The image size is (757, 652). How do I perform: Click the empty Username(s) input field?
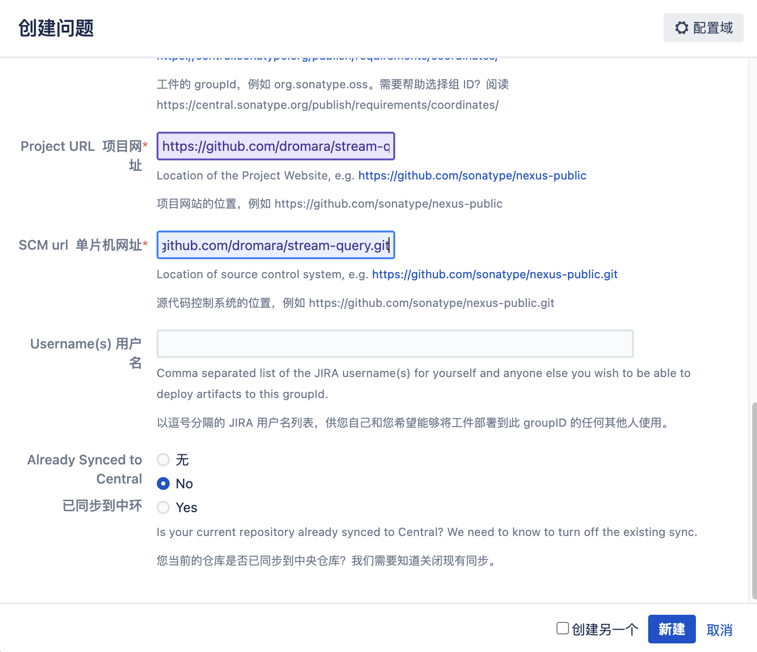tap(395, 344)
